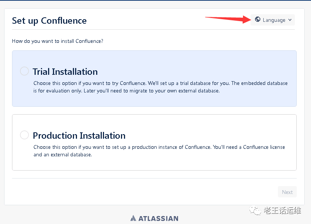This screenshot has width=311, height=224.
Task: Click the 'How do you want to install' question
Action: click(57, 41)
